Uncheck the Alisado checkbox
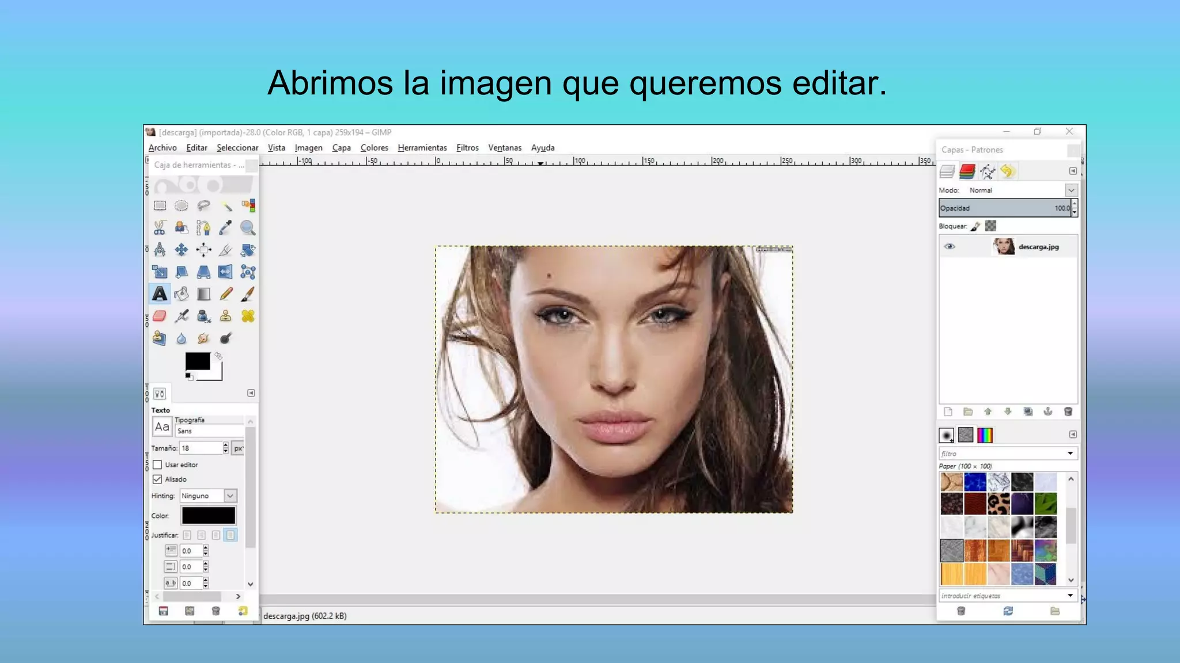The width and height of the screenshot is (1180, 663). [x=157, y=479]
